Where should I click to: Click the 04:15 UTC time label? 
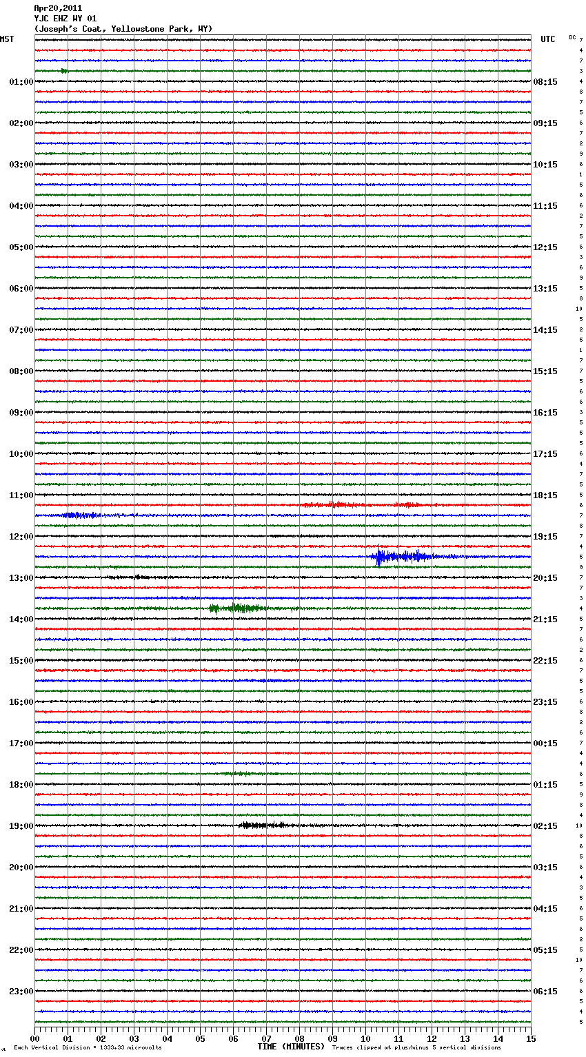pos(545,909)
